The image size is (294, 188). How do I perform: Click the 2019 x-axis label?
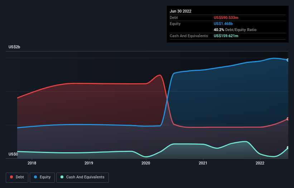(89, 163)
